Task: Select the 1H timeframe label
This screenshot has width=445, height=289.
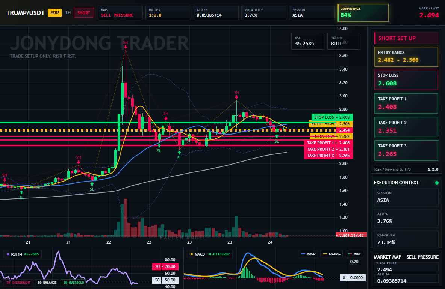Action: [x=68, y=13]
